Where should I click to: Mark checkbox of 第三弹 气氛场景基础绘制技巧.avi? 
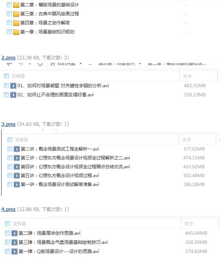8,242
